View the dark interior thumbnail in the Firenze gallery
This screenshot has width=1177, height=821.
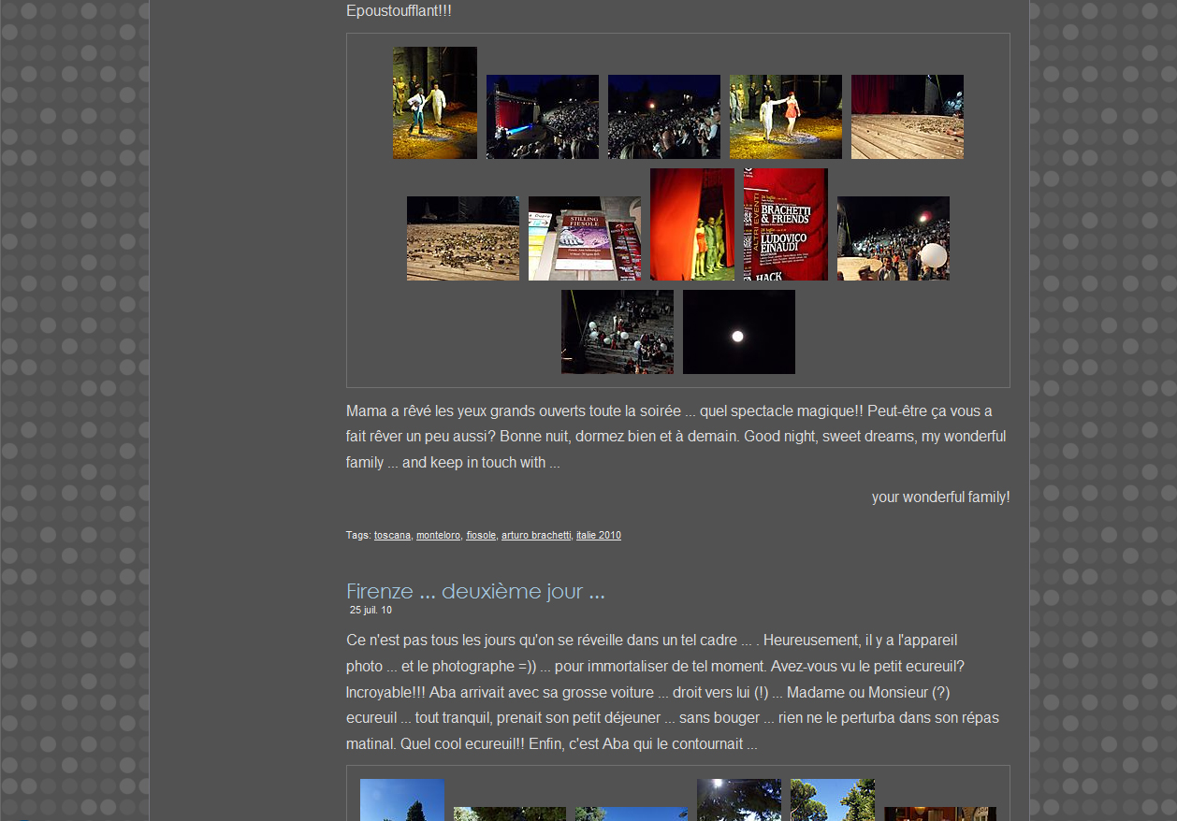pos(939,814)
